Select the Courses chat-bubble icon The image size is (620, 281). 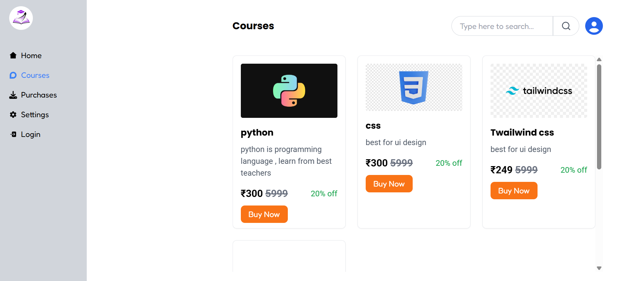pos(13,75)
